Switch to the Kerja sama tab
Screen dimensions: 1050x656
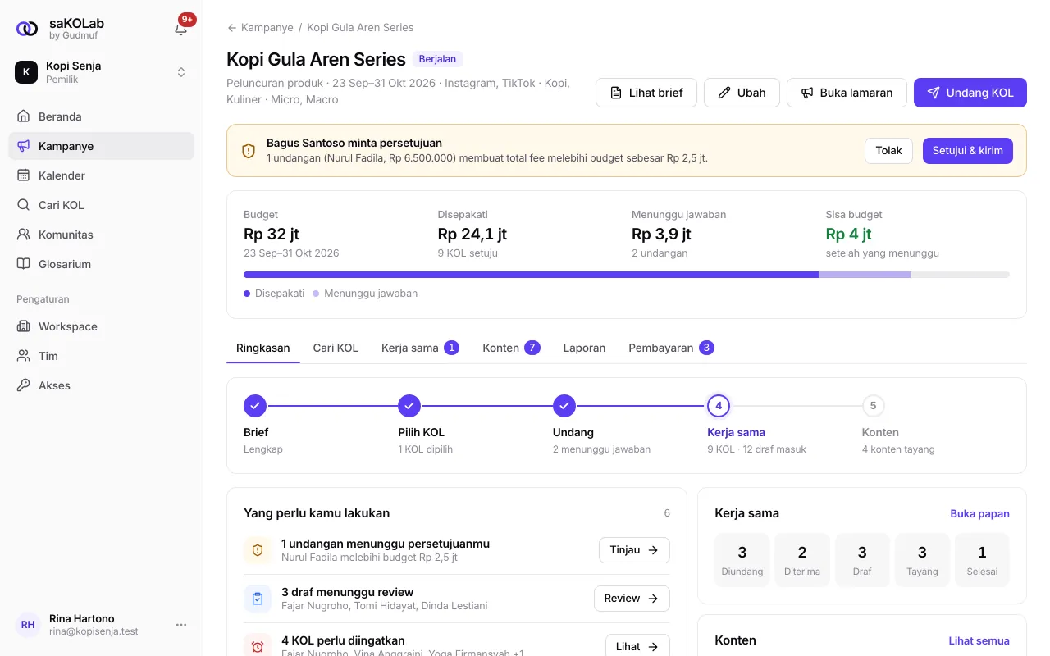click(420, 348)
